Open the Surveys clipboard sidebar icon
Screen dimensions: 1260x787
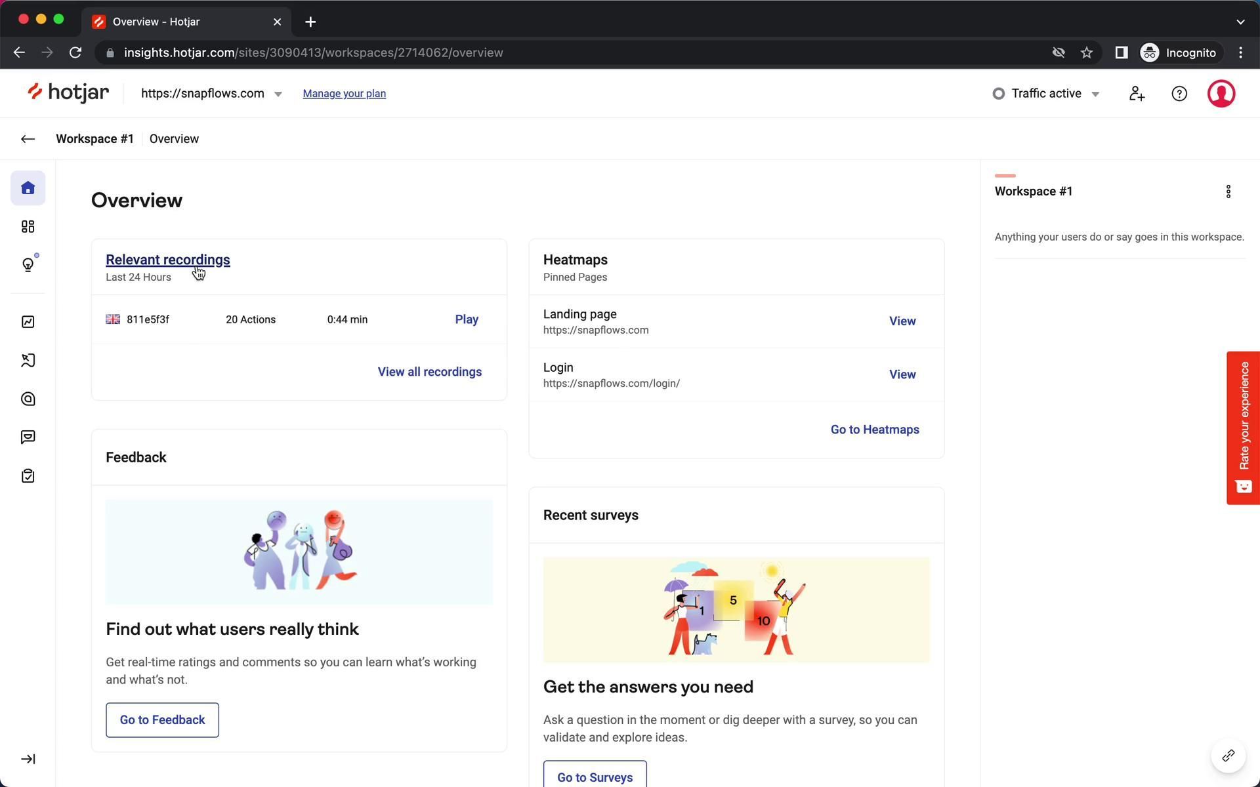pyautogui.click(x=28, y=475)
